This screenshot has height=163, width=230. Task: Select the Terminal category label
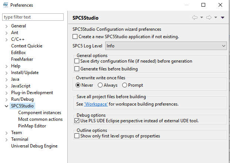pos(20,139)
